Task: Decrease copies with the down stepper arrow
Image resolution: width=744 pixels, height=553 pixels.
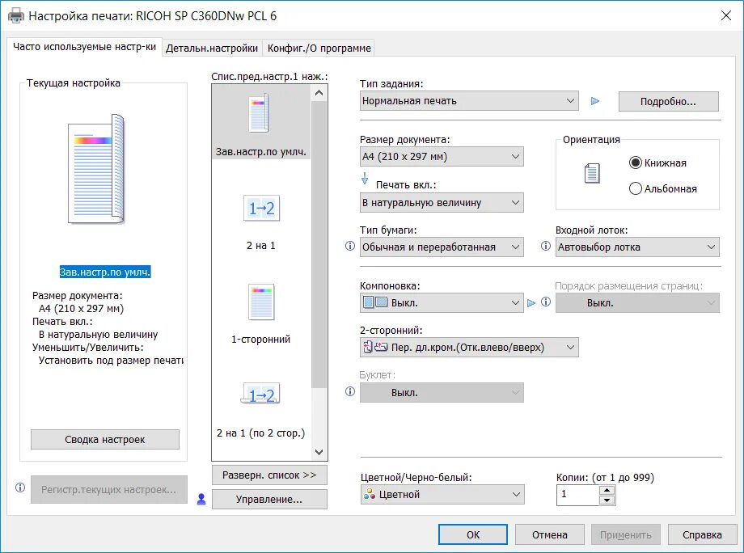Action: 607,500
